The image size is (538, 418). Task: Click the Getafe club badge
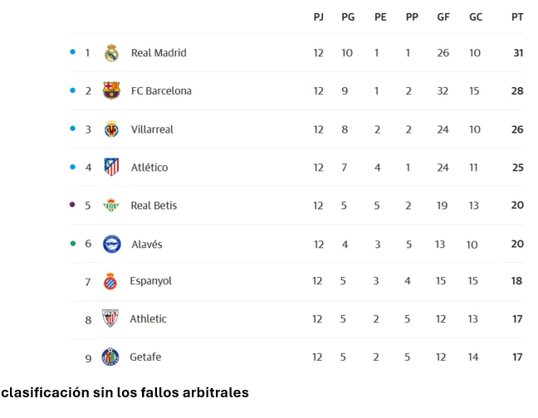pos(110,357)
